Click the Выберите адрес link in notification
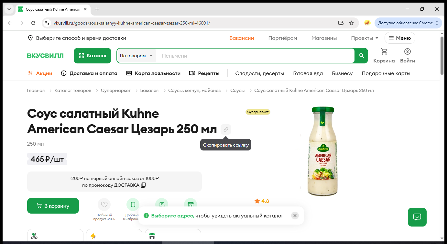This screenshot has width=447, height=244. click(173, 216)
